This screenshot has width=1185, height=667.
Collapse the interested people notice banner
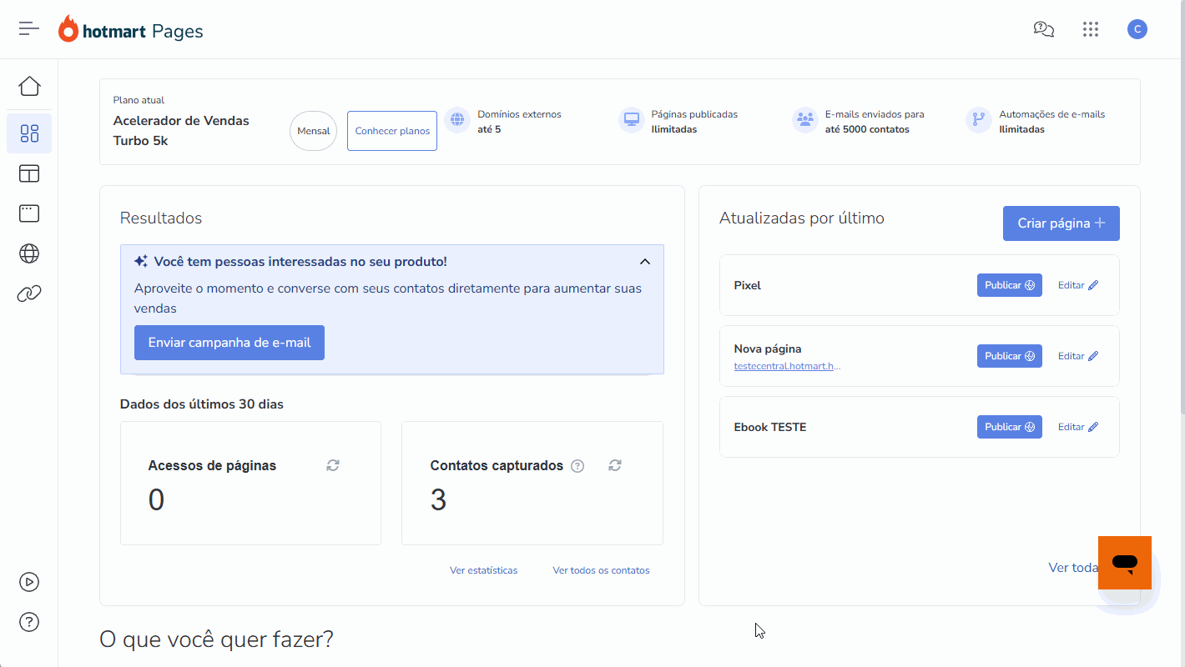pos(644,262)
